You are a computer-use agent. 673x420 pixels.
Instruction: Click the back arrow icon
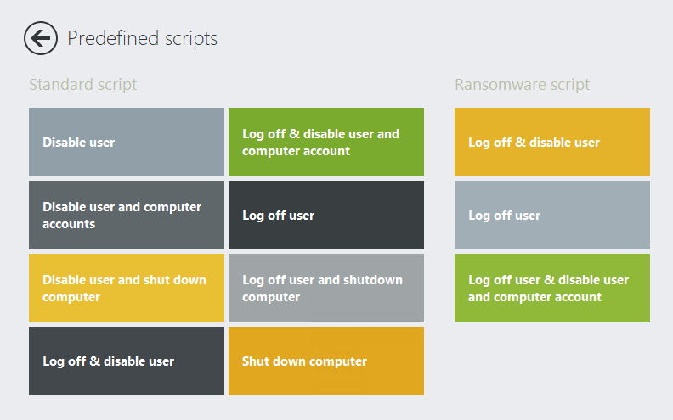[41, 38]
